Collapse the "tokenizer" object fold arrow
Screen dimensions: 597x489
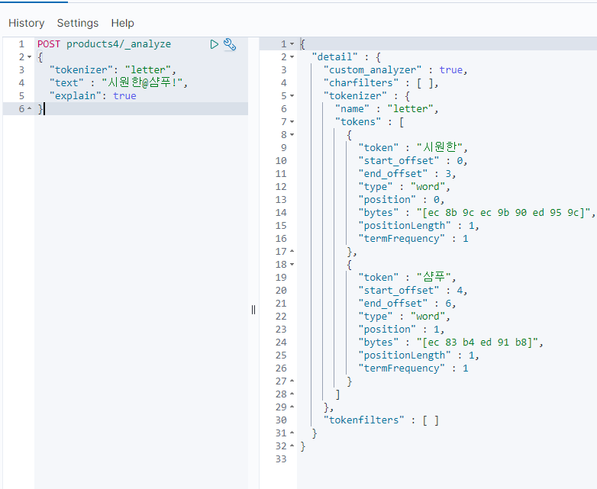[292, 96]
